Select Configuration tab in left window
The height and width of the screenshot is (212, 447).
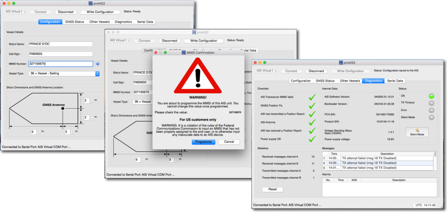(x=50, y=22)
